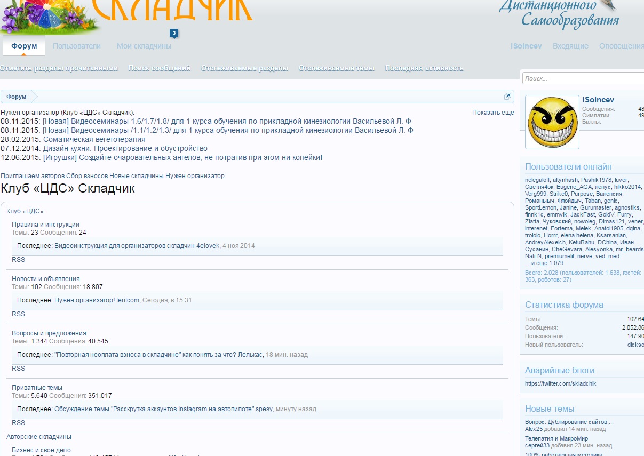Click Приглашаем авторов link
Screen dimensions: 644x456
pyautogui.click(x=33, y=176)
